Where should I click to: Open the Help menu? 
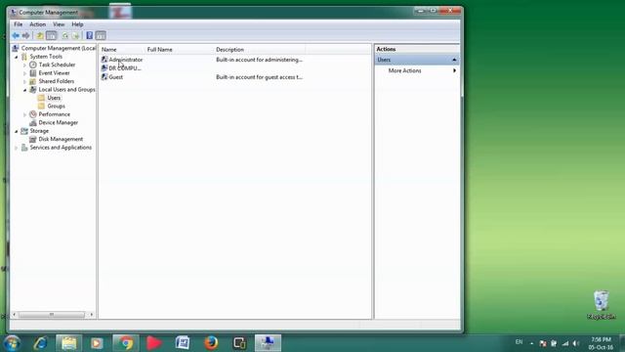[77, 24]
